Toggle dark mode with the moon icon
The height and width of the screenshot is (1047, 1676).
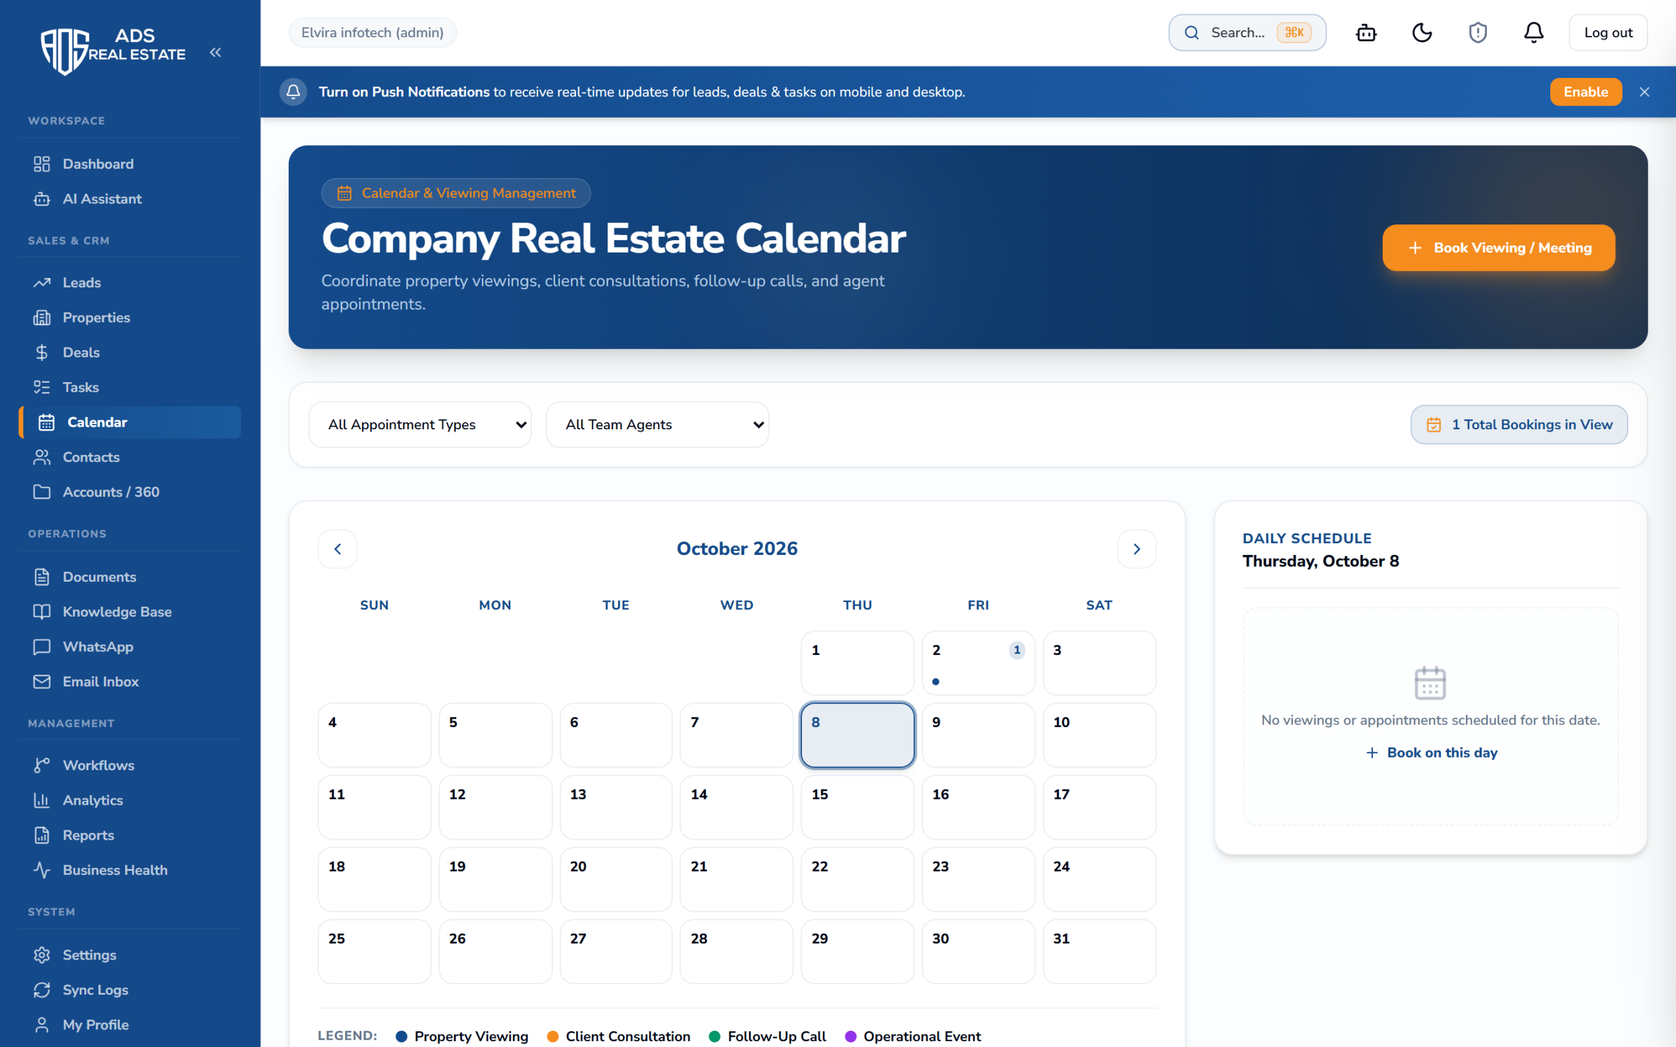pyautogui.click(x=1422, y=33)
